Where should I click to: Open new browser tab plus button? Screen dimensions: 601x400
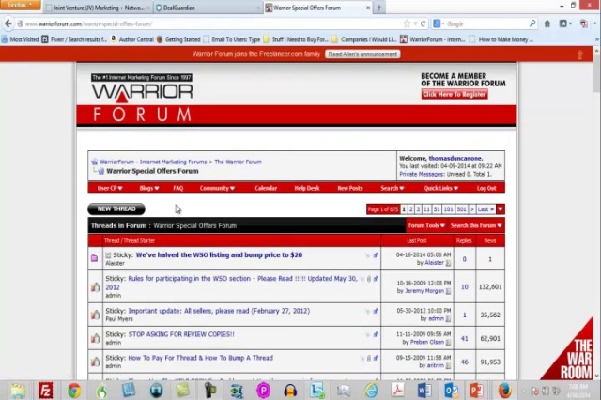379,8
